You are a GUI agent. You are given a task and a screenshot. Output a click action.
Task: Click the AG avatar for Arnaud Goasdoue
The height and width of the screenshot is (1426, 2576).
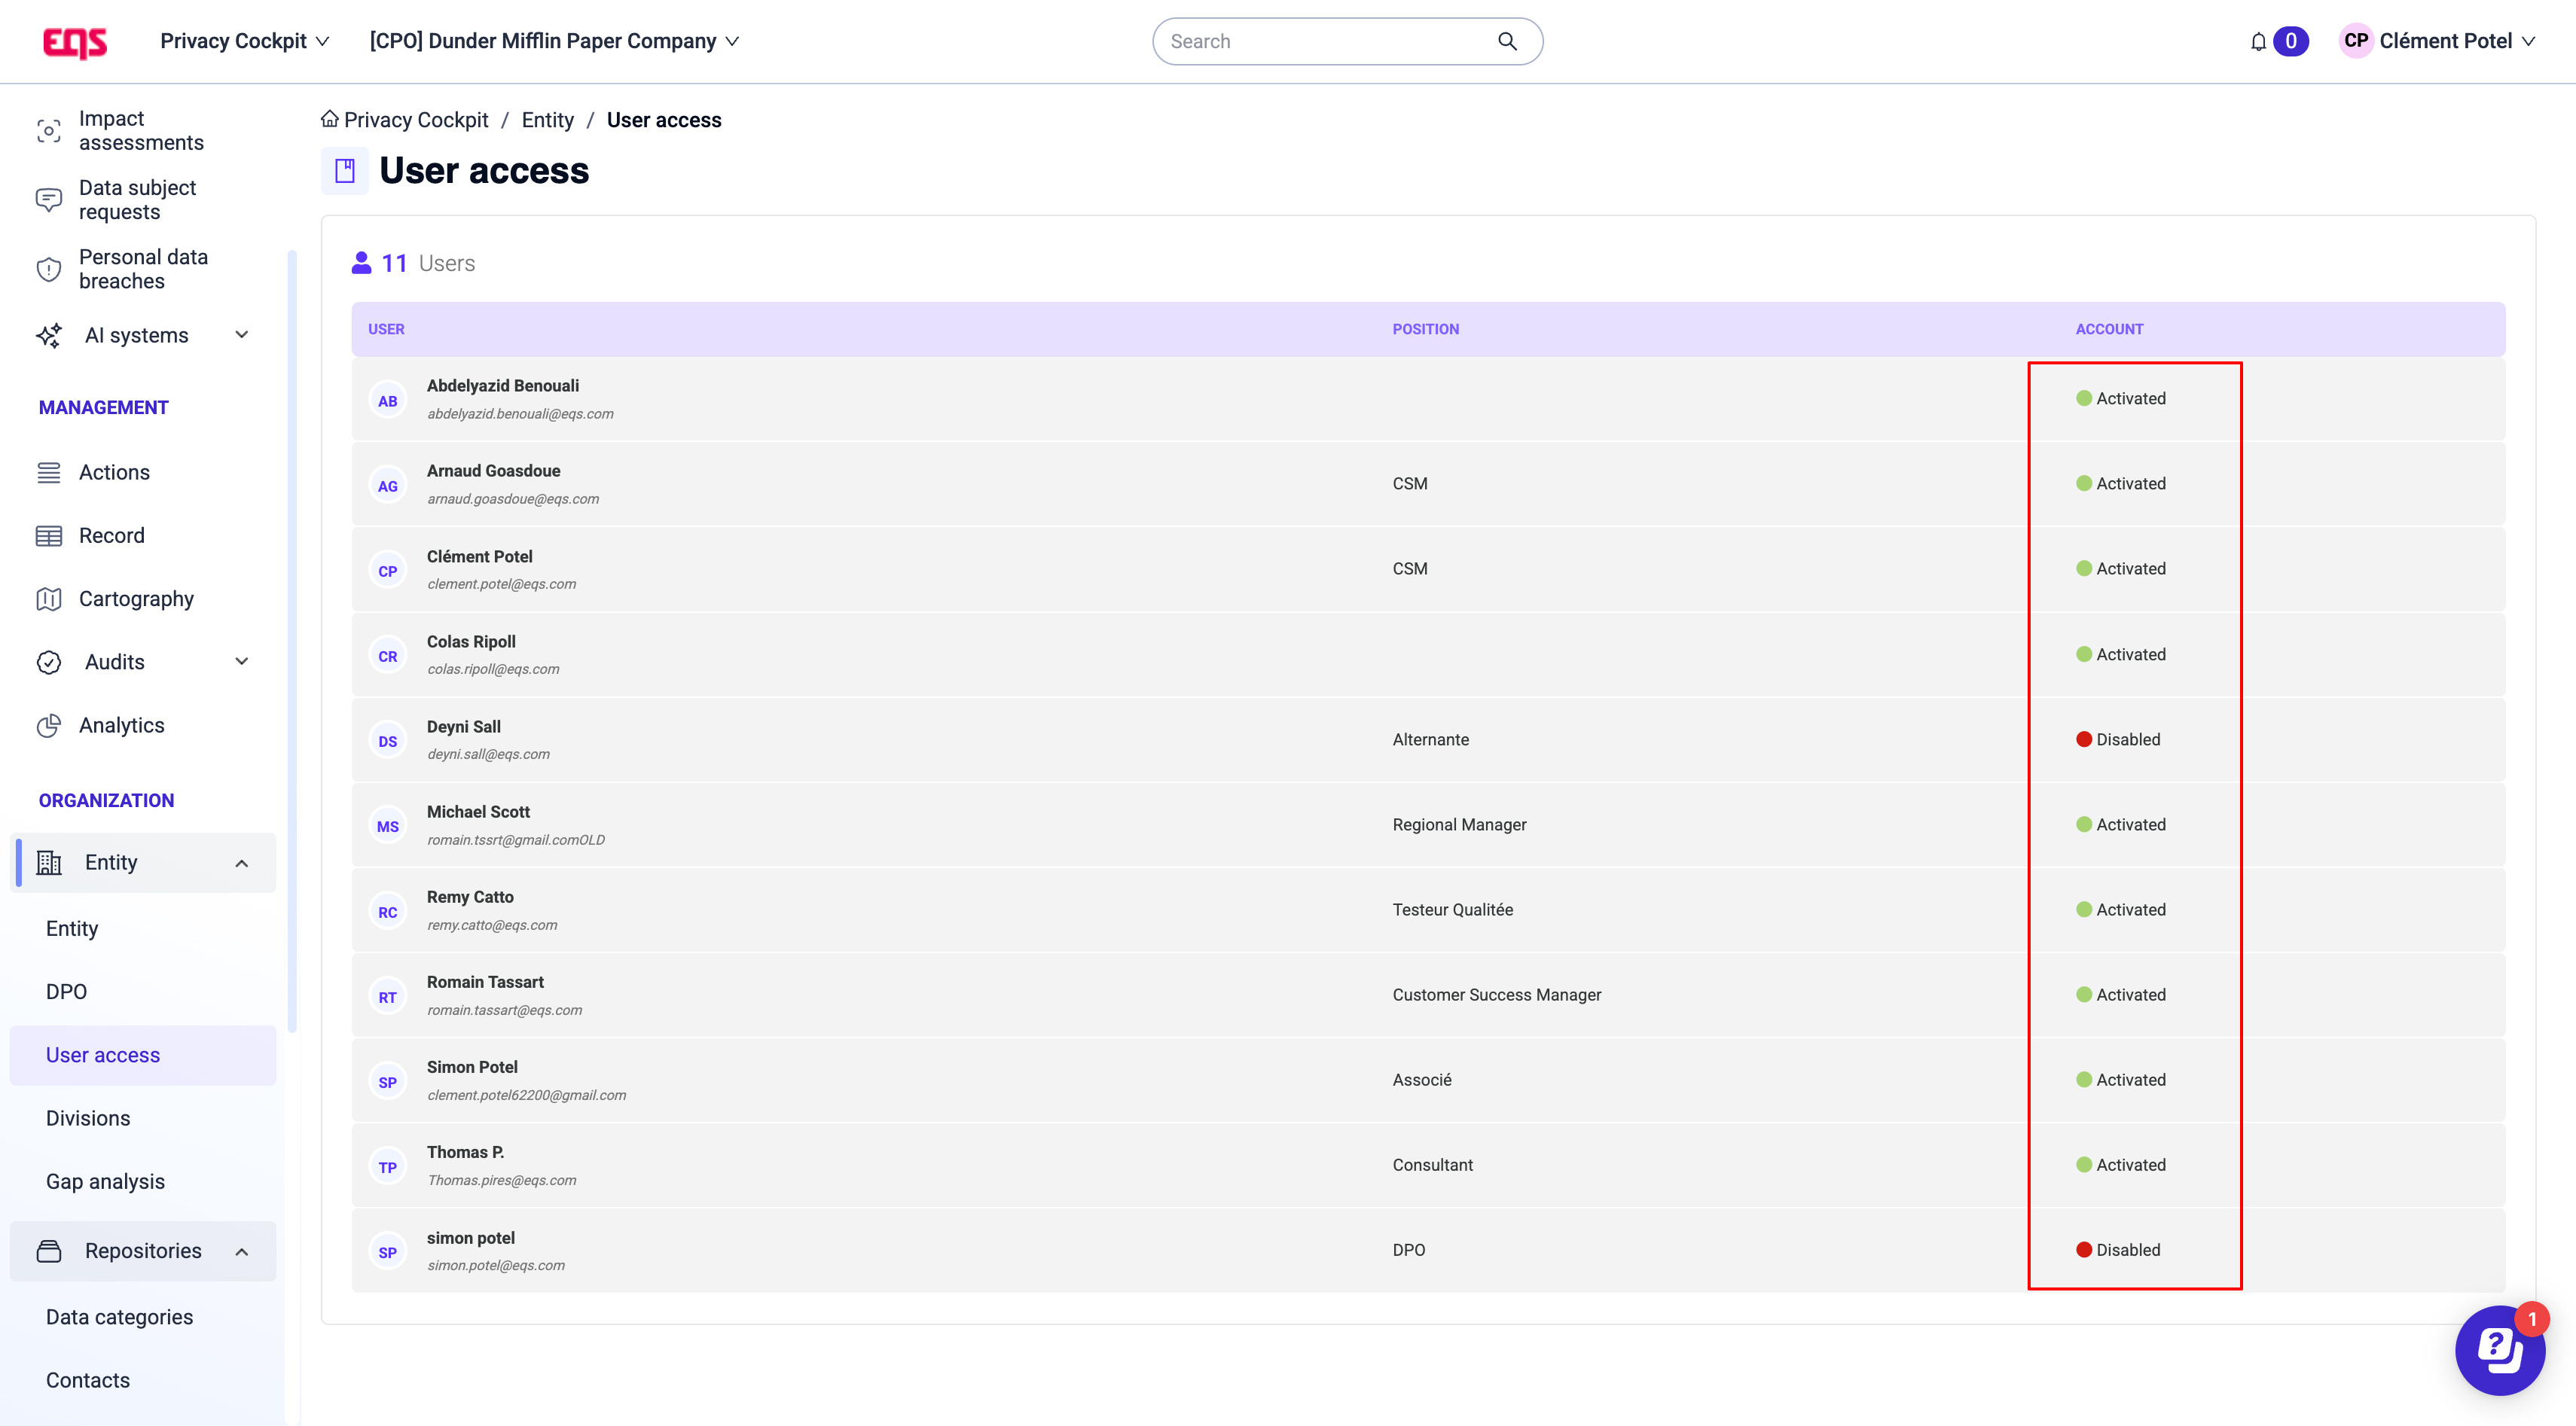point(388,486)
